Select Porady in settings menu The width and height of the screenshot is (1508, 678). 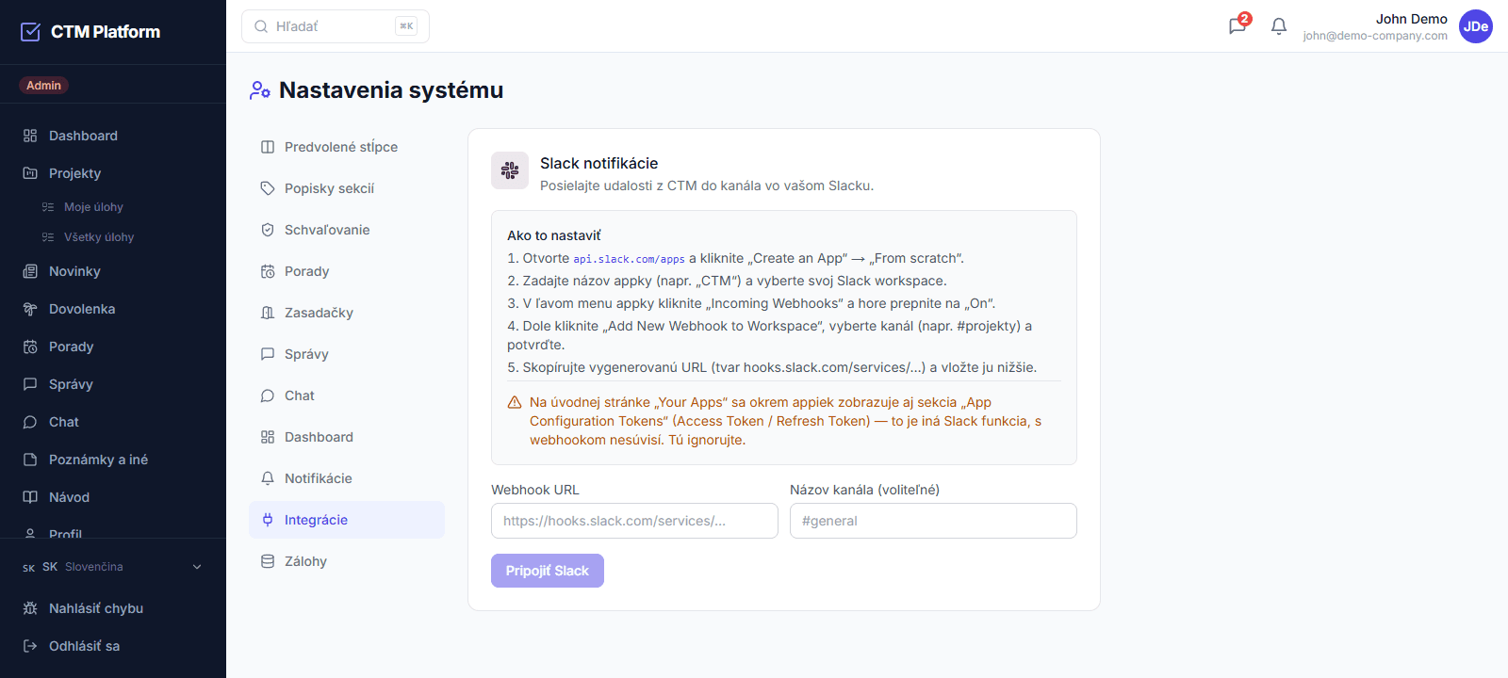347,271
